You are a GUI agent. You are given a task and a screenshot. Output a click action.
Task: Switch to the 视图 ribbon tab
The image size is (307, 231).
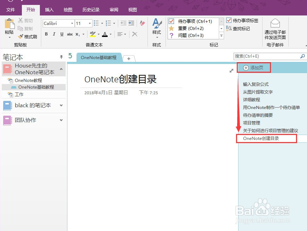pos(133,9)
